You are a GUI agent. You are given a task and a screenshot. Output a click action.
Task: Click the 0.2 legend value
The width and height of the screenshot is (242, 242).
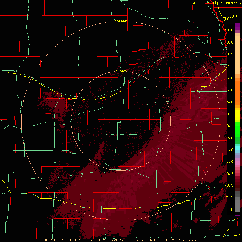(230, 173)
